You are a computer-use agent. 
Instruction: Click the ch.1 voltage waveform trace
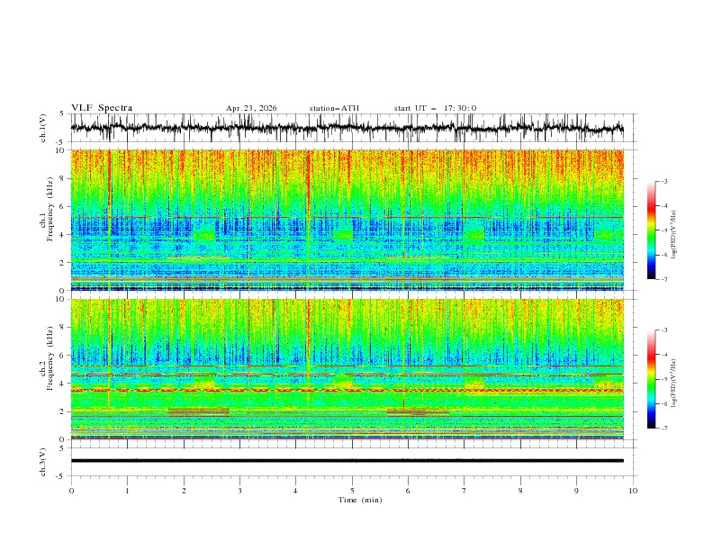[347, 128]
